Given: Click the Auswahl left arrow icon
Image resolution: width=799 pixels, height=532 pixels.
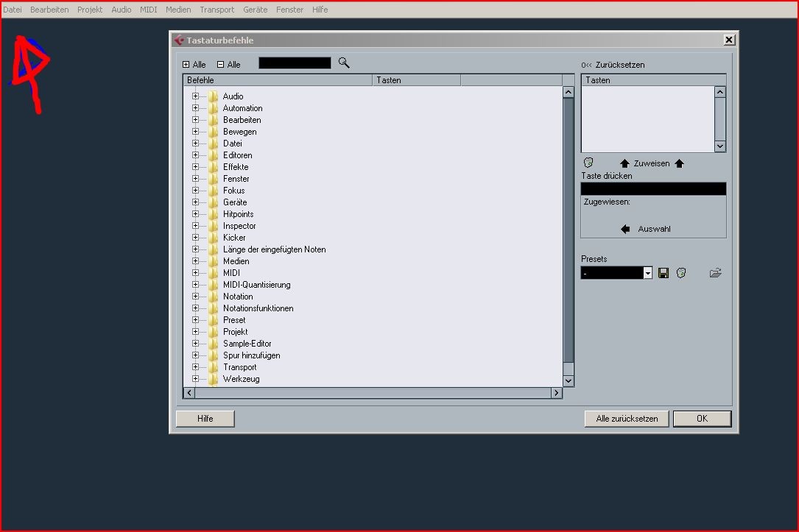Looking at the screenshot, I should click(625, 229).
